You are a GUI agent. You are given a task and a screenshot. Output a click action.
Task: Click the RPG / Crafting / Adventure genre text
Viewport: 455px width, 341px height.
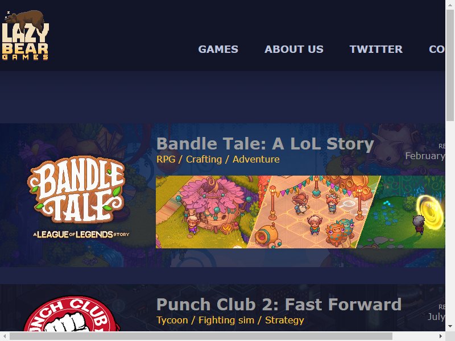click(x=218, y=159)
